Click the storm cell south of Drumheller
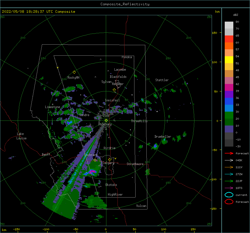The height and width of the screenshot is (233, 250). [x=155, y=146]
